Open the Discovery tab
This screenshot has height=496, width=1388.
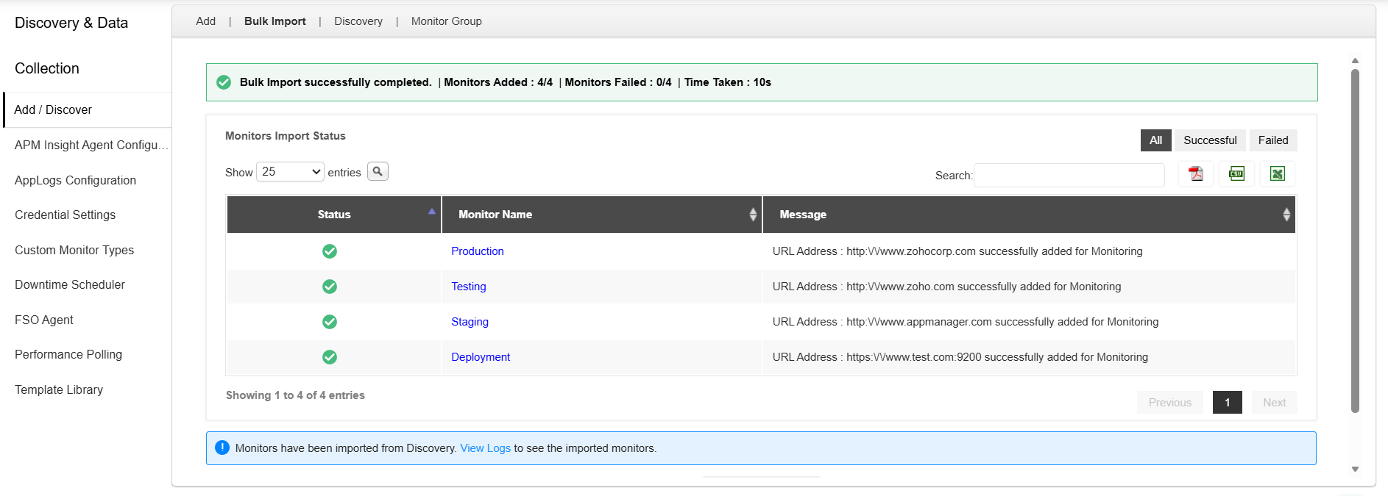(x=358, y=21)
